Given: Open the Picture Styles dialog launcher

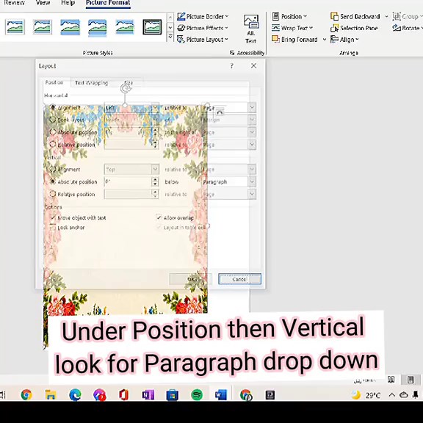Looking at the screenshot, I should pos(232,53).
